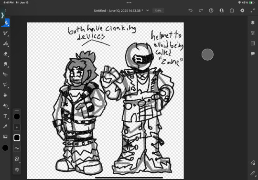The image size is (258, 180).
Task: Toggle the Layer Properties panel
Action: [253, 33]
